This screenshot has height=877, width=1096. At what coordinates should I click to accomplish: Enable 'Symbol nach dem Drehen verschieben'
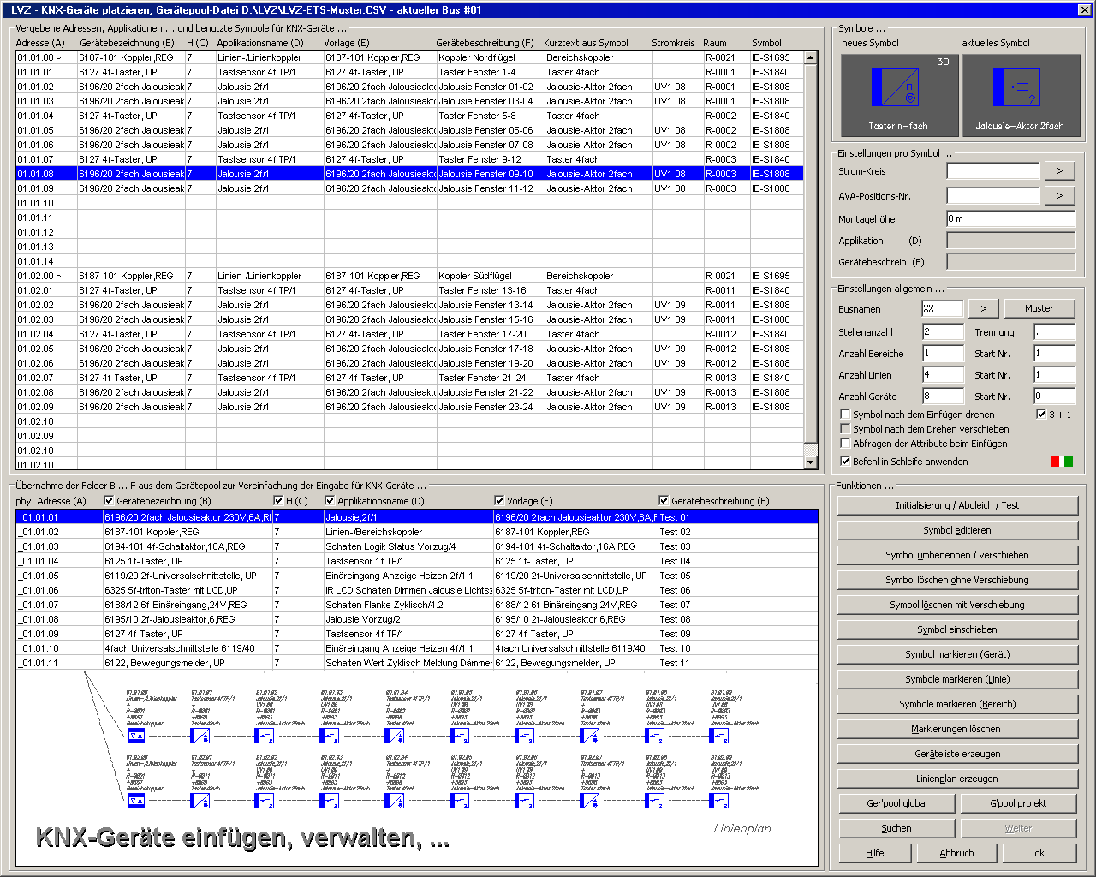[x=845, y=429]
